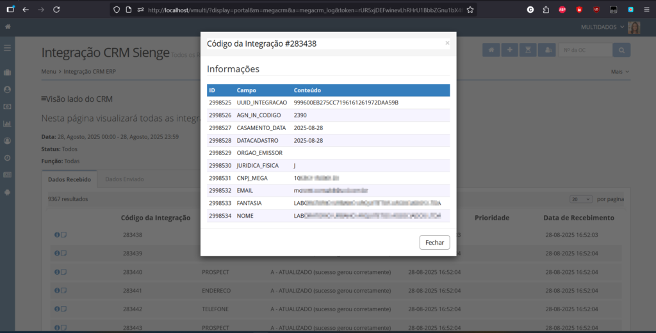This screenshot has height=333, width=656.
Task: Click the Nº da OC input field
Action: [x=584, y=51]
